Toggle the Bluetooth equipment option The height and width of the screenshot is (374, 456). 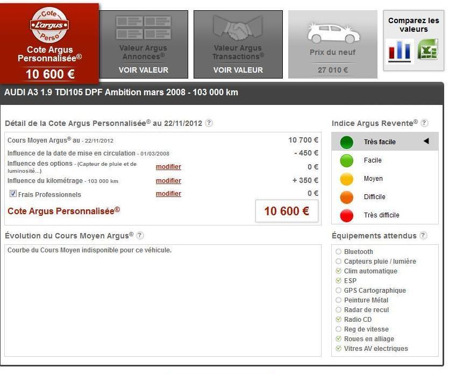pyautogui.click(x=338, y=251)
